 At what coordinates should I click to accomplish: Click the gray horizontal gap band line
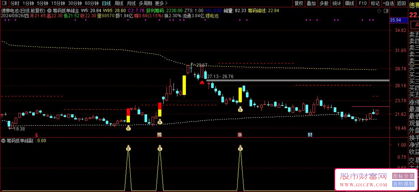(x=297, y=80)
